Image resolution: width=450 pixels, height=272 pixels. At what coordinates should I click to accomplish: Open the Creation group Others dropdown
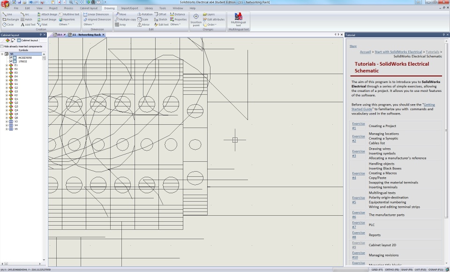[64, 24]
